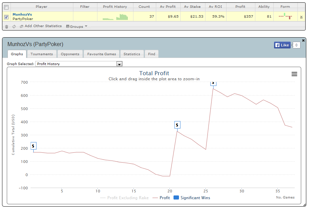Close the MunhozVs graph panel
309x209 pixels.
click(x=303, y=40)
